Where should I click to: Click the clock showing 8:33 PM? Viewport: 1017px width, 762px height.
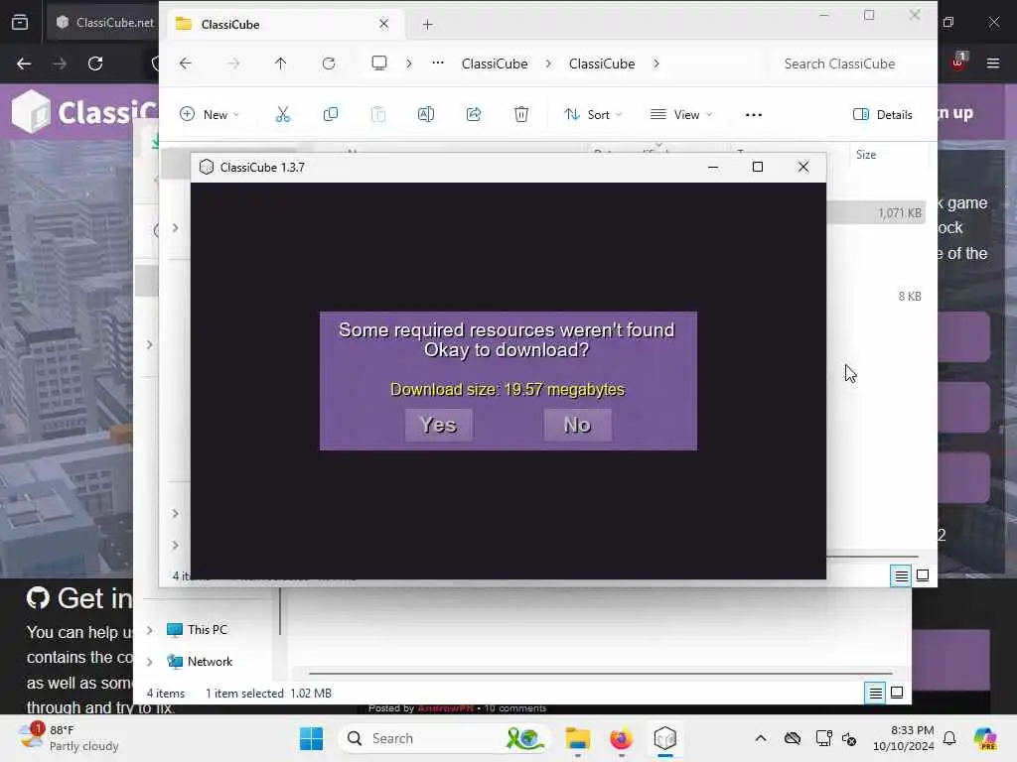coord(904,738)
